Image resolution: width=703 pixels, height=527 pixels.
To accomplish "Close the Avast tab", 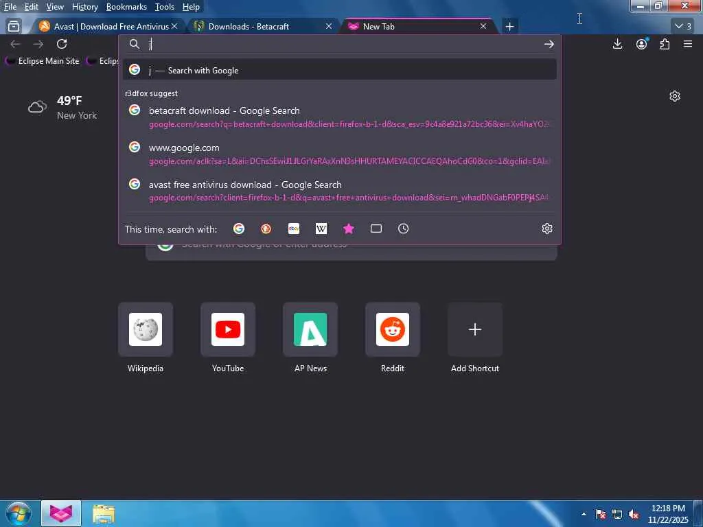I will point(174,27).
